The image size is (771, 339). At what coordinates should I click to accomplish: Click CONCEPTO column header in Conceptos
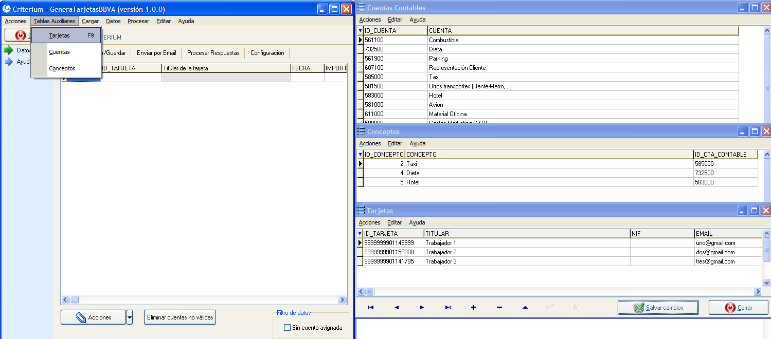click(549, 155)
